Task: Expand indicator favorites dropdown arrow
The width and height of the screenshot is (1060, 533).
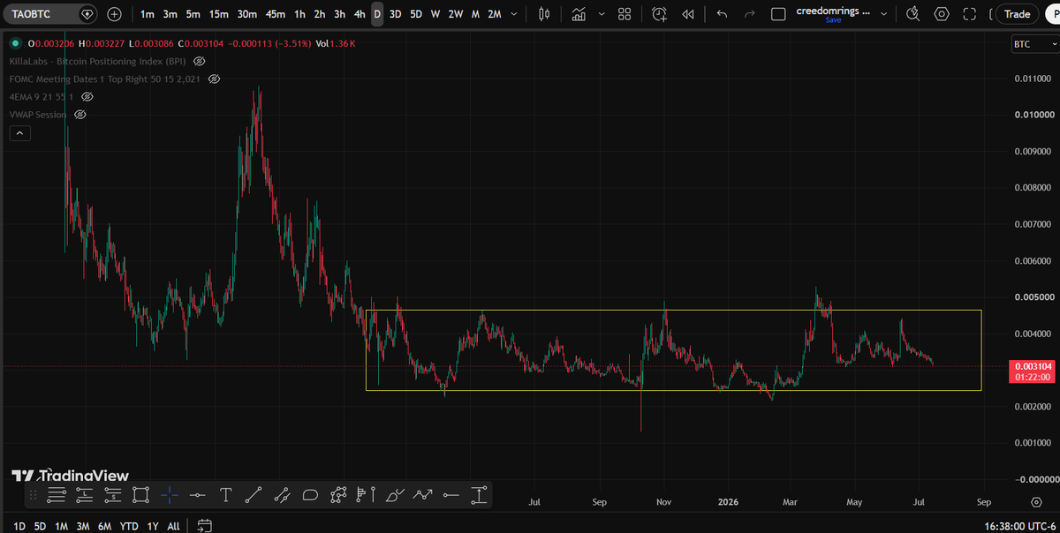Action: 602,14
